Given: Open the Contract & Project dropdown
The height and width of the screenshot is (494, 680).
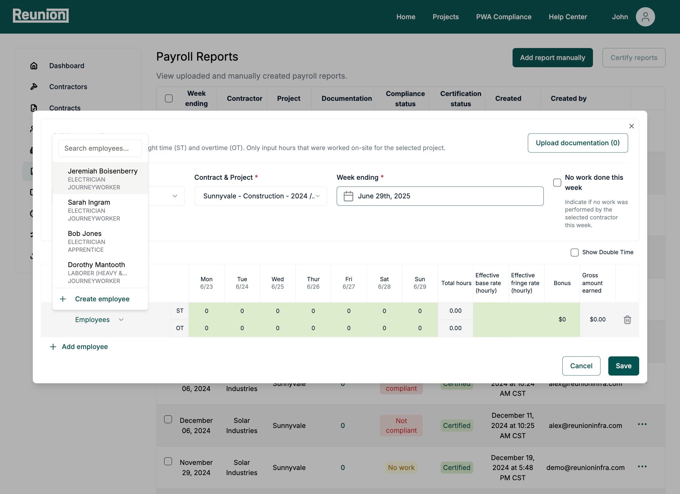Looking at the screenshot, I should point(260,196).
